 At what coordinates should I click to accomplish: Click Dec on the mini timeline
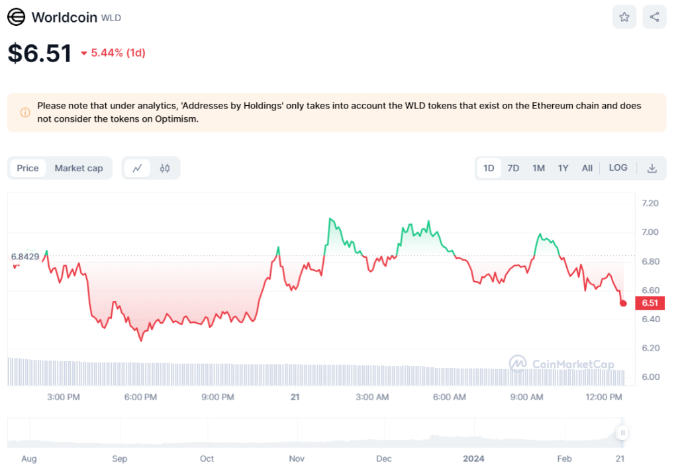point(384,458)
